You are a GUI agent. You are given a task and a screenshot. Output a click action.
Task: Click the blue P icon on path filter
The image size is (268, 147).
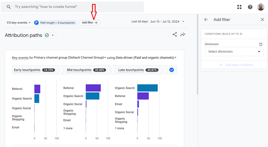tap(36, 22)
